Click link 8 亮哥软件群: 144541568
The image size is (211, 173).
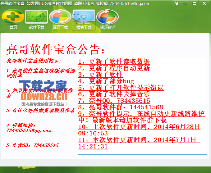(x=121, y=107)
